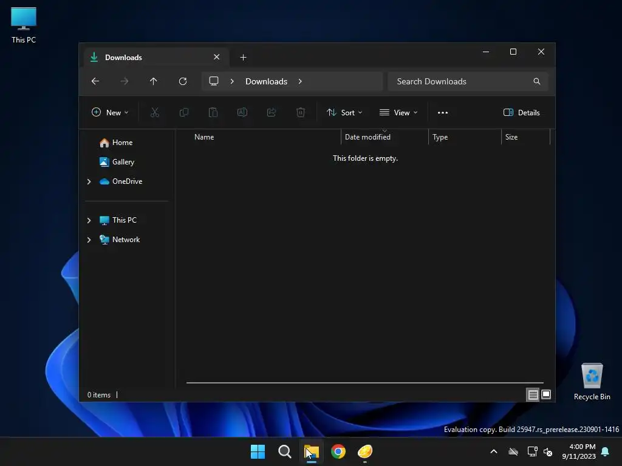The image size is (622, 466).
Task: Click the yellow coin app on taskbar
Action: tap(365, 451)
